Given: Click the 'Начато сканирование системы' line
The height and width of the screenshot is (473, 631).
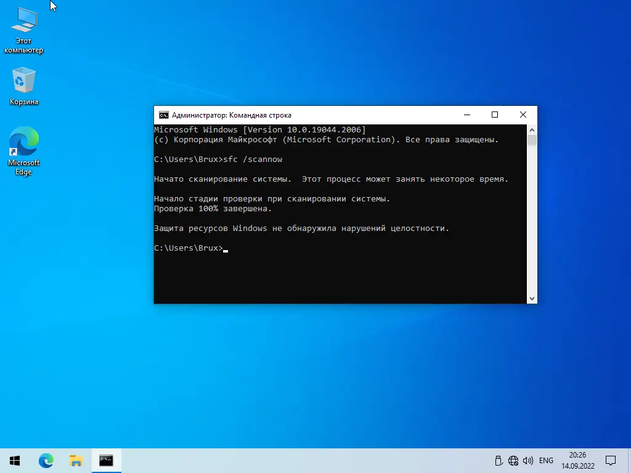Looking at the screenshot, I should (x=331, y=179).
